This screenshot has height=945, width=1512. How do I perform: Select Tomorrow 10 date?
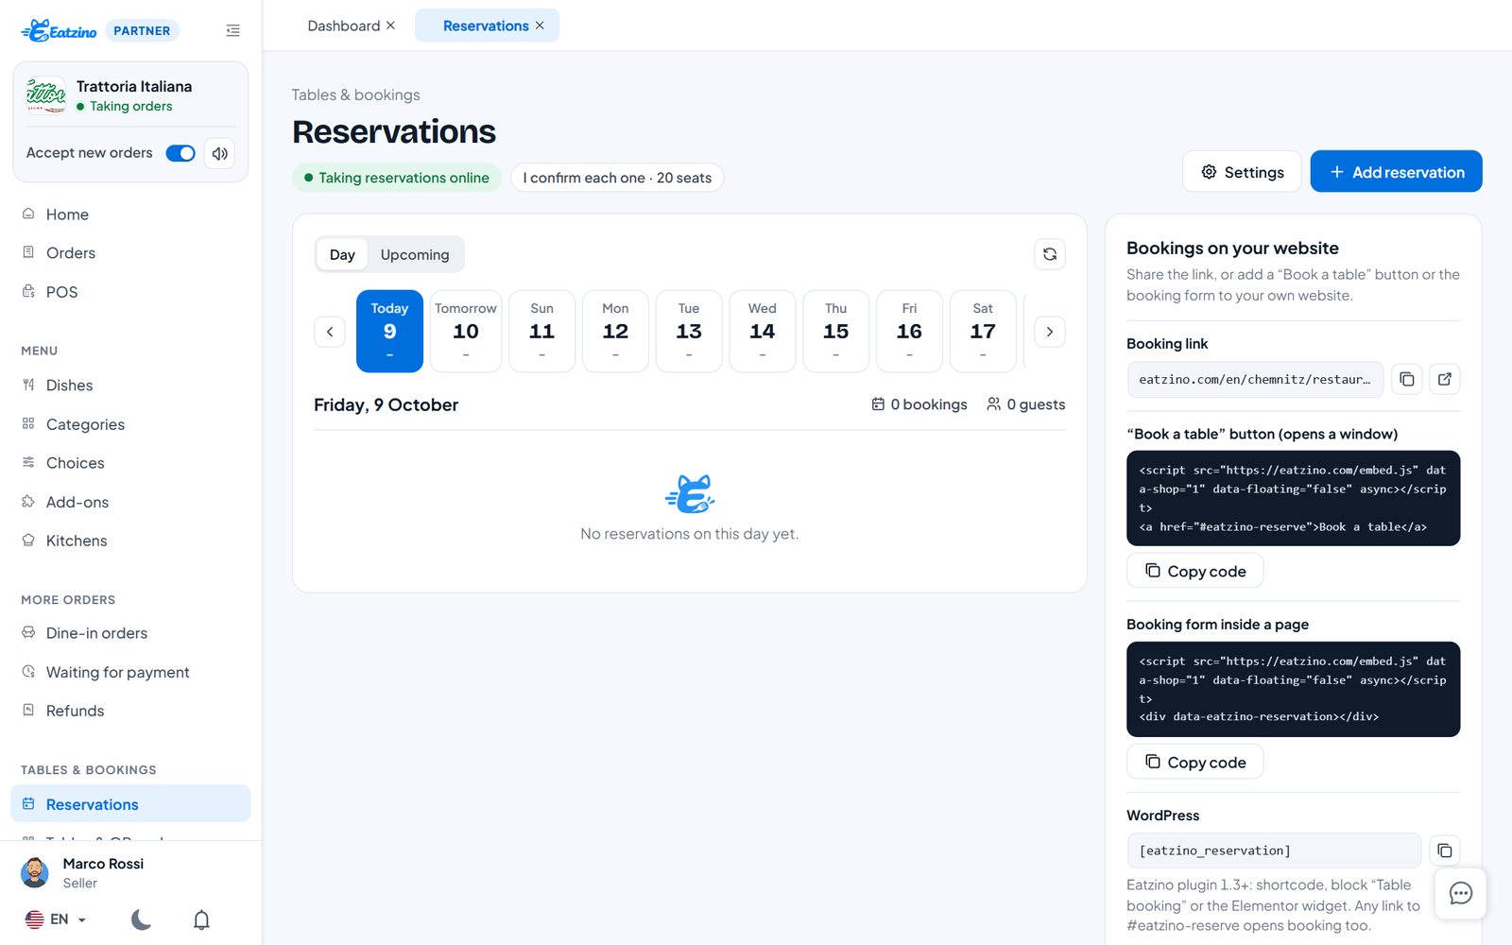click(x=466, y=331)
